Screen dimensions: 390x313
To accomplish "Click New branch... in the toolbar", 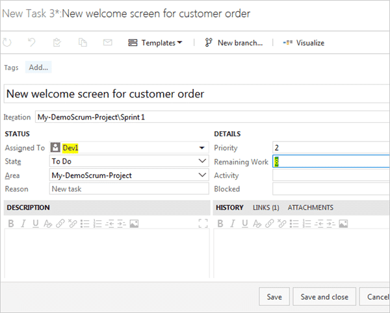I will click(x=234, y=43).
